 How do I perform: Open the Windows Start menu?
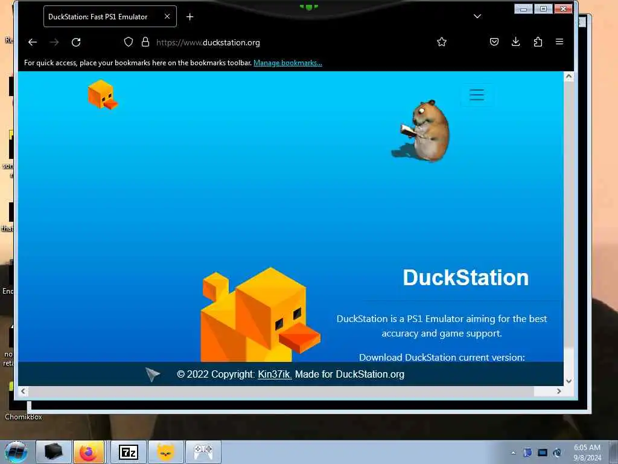tap(16, 452)
